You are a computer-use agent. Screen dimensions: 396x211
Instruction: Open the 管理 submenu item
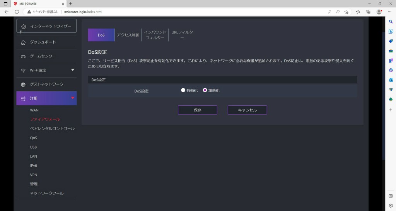click(34, 184)
